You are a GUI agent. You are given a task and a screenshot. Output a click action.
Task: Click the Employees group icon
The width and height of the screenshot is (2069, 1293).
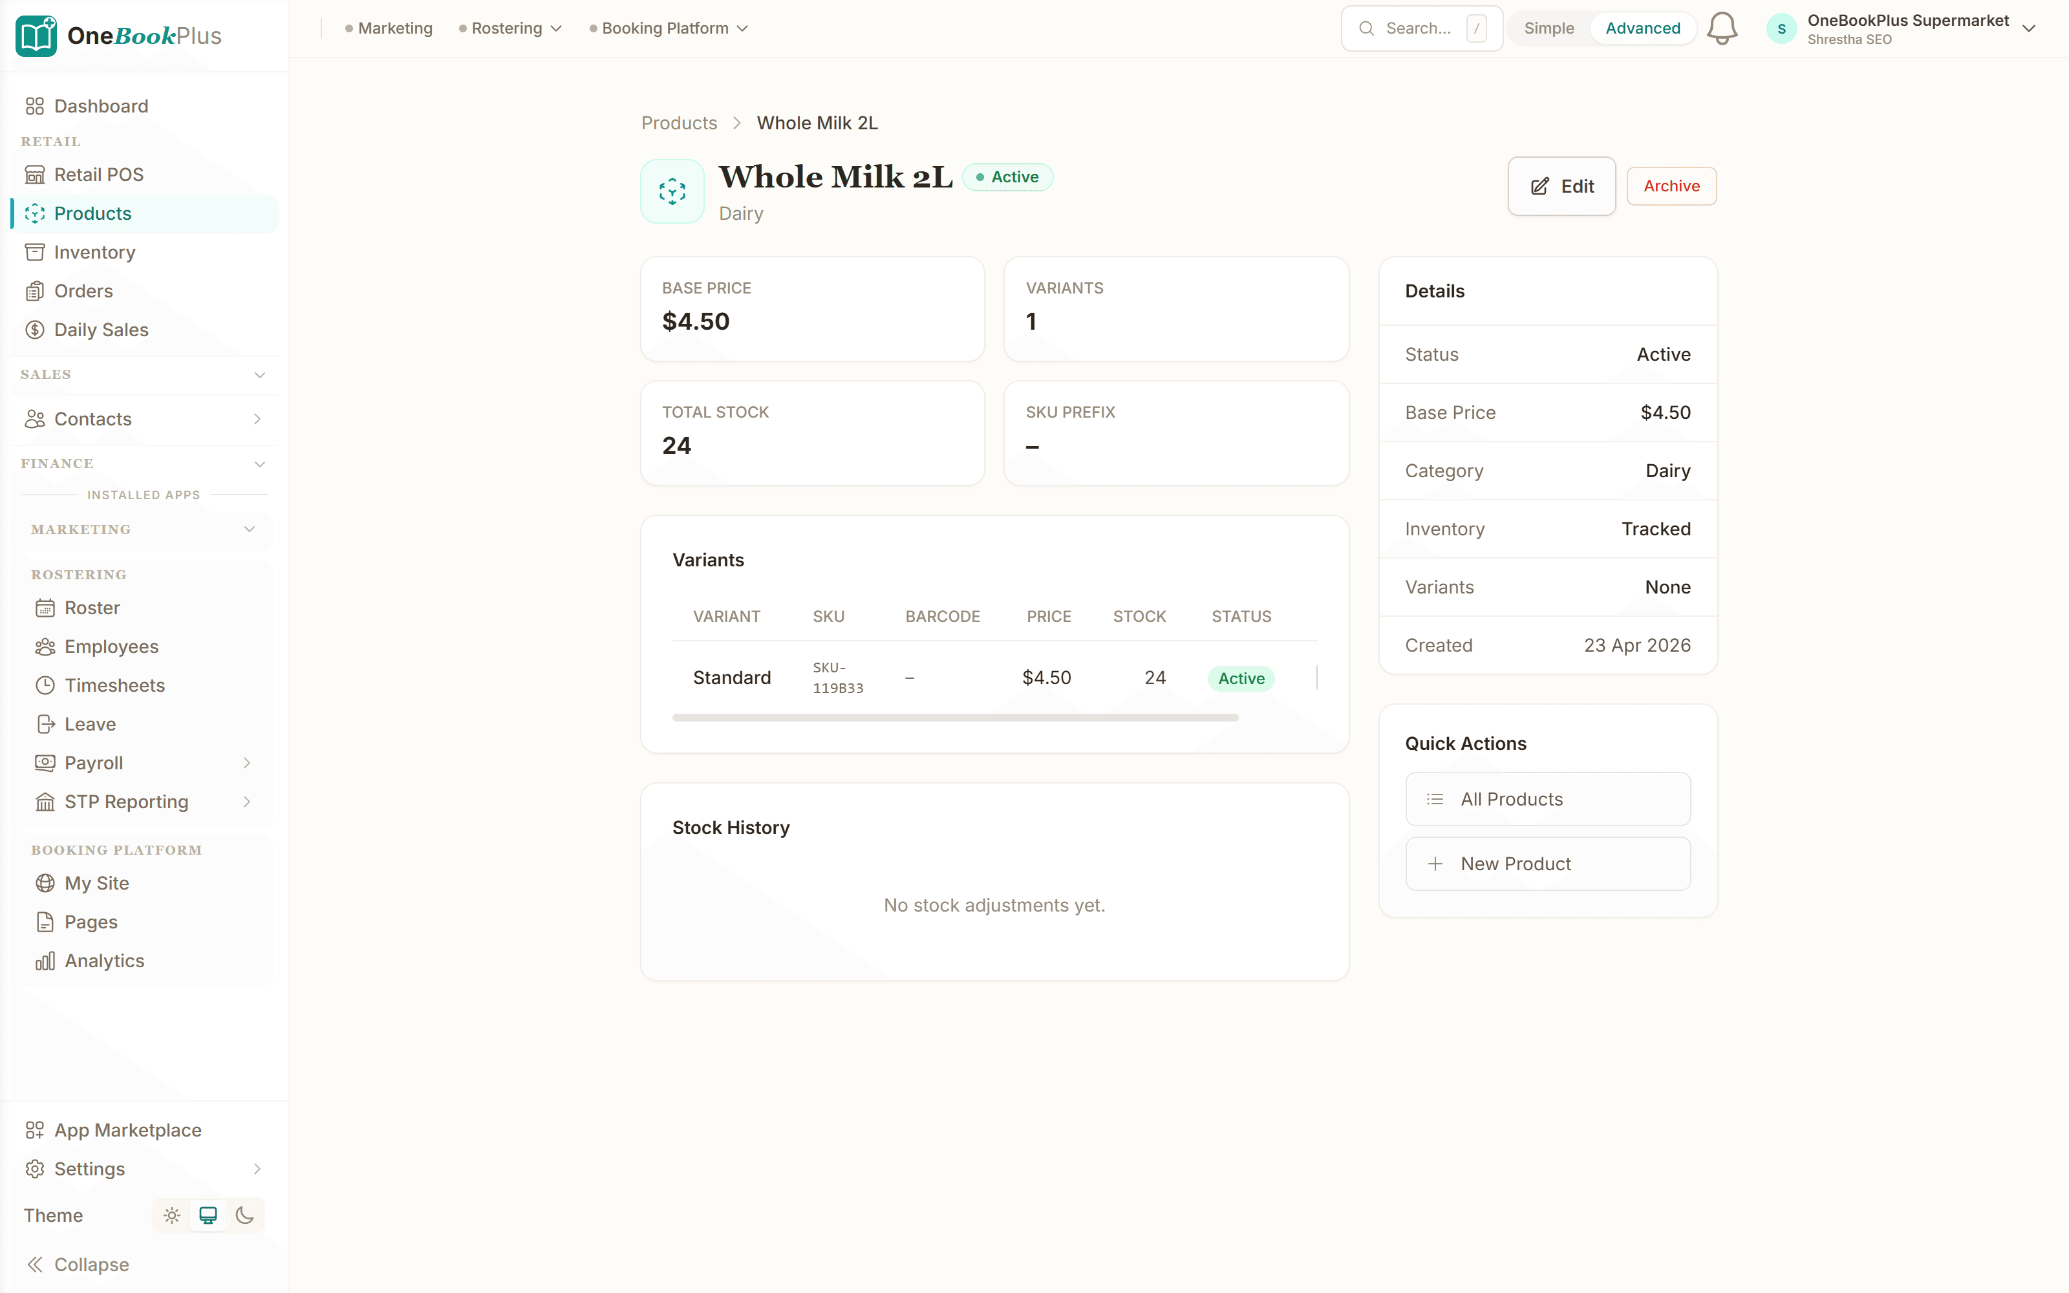pos(45,646)
